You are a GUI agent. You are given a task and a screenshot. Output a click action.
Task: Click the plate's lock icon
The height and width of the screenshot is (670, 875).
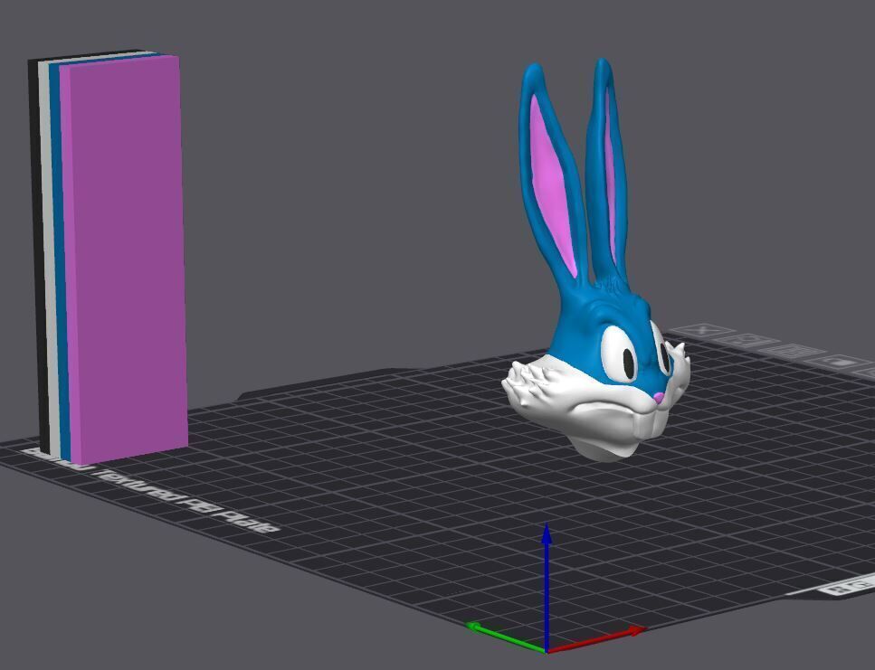click(842, 363)
